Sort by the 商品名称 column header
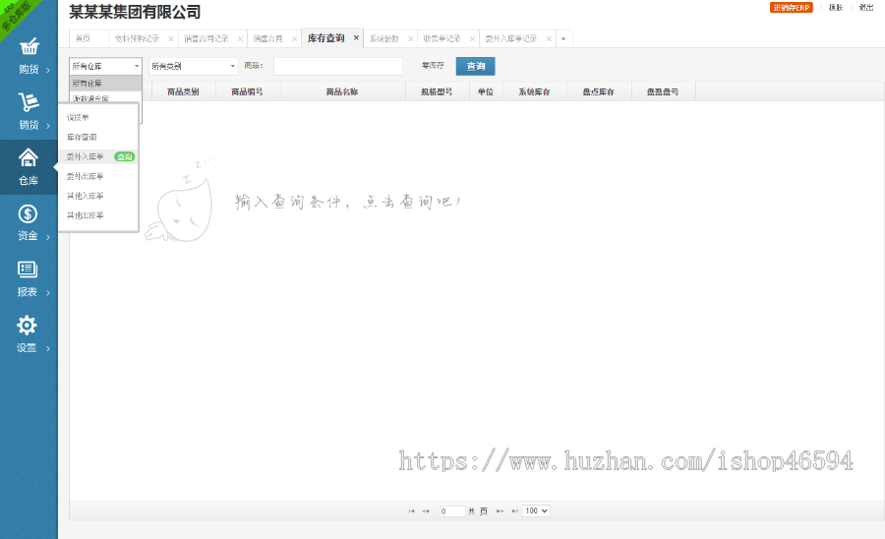Image resolution: width=885 pixels, height=539 pixels. pos(342,92)
